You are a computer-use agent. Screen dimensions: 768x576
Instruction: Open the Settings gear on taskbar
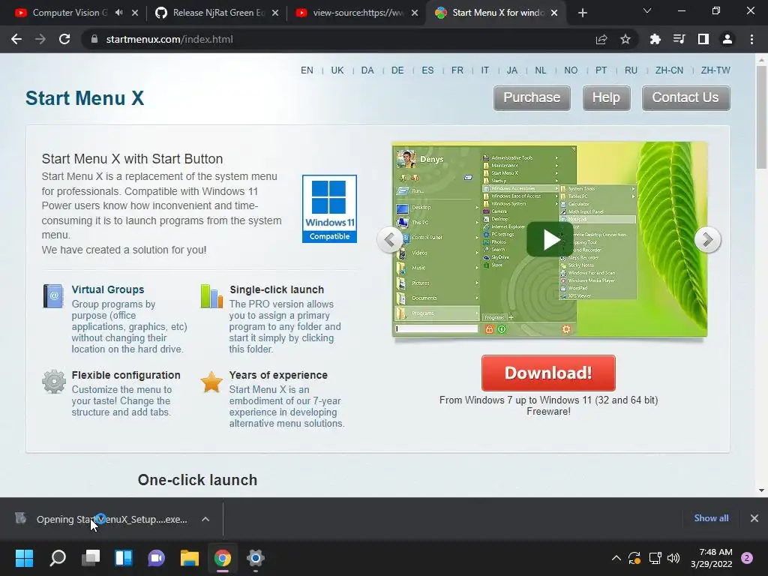255,558
